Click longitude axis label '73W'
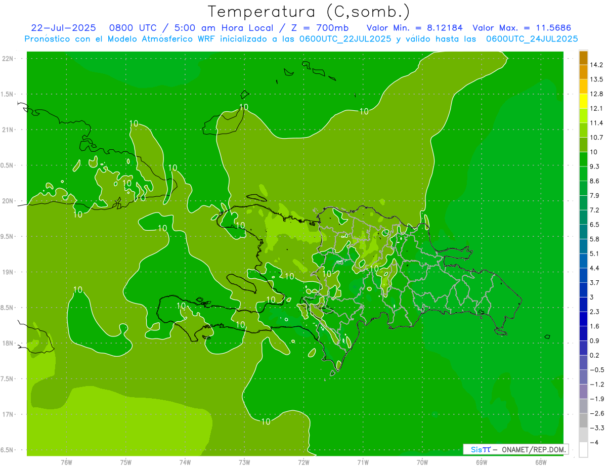The width and height of the screenshot is (607, 469). [x=244, y=462]
